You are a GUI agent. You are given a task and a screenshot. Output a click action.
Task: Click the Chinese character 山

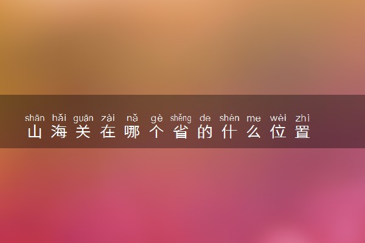click(x=35, y=132)
